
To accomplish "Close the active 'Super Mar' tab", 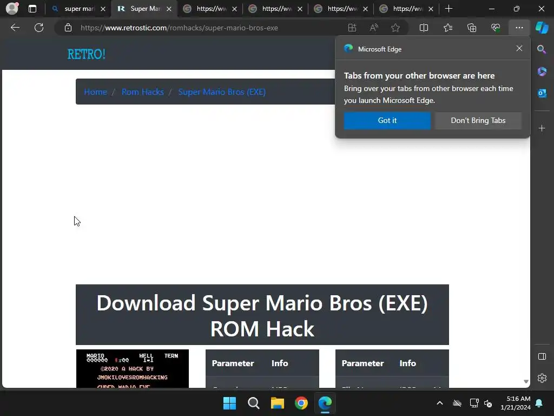I will click(x=169, y=9).
